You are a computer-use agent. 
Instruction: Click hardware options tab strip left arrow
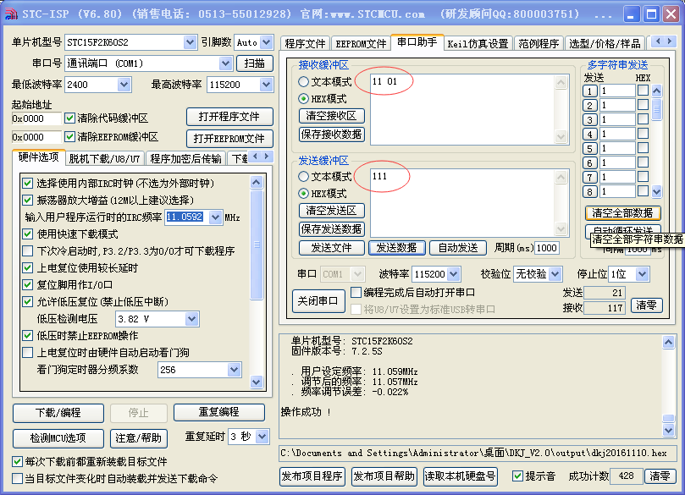(256, 156)
